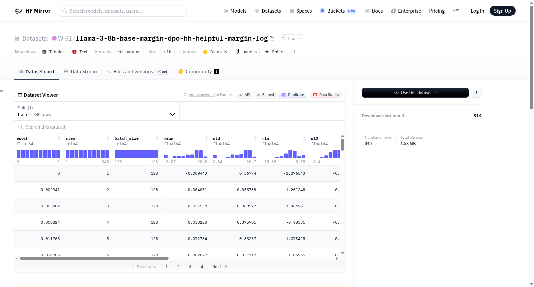Click the Log In link
Viewport: 534px width, 287px height.
click(477, 11)
